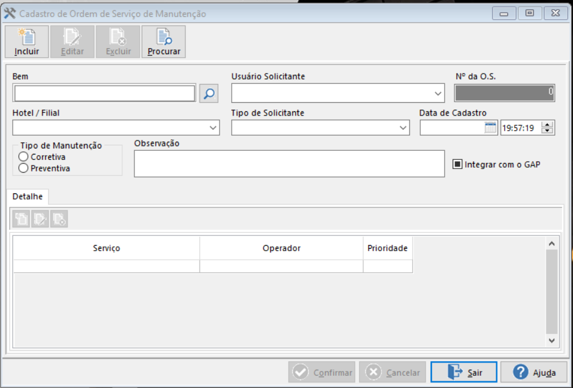This screenshot has width=573, height=388.
Task: Minimize the Cadastro de Ordem window
Action: (x=504, y=13)
